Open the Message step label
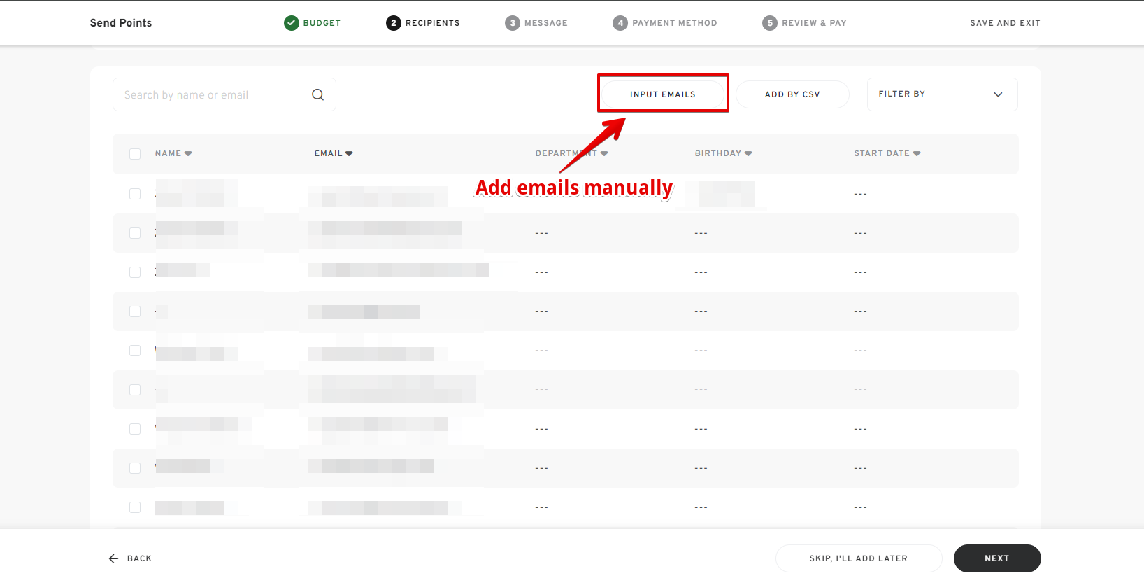 pyautogui.click(x=545, y=23)
